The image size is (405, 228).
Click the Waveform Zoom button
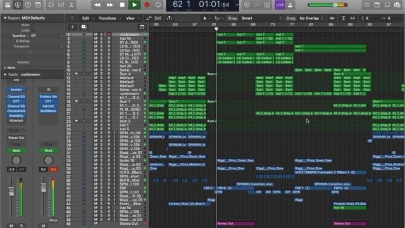pyautogui.click(x=332, y=18)
